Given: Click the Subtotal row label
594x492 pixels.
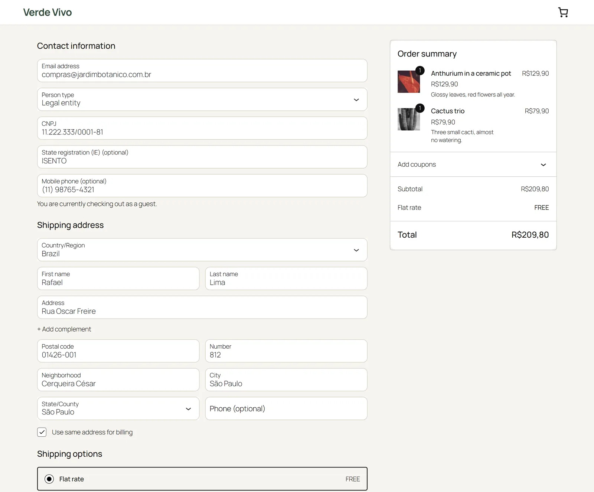Looking at the screenshot, I should [410, 189].
